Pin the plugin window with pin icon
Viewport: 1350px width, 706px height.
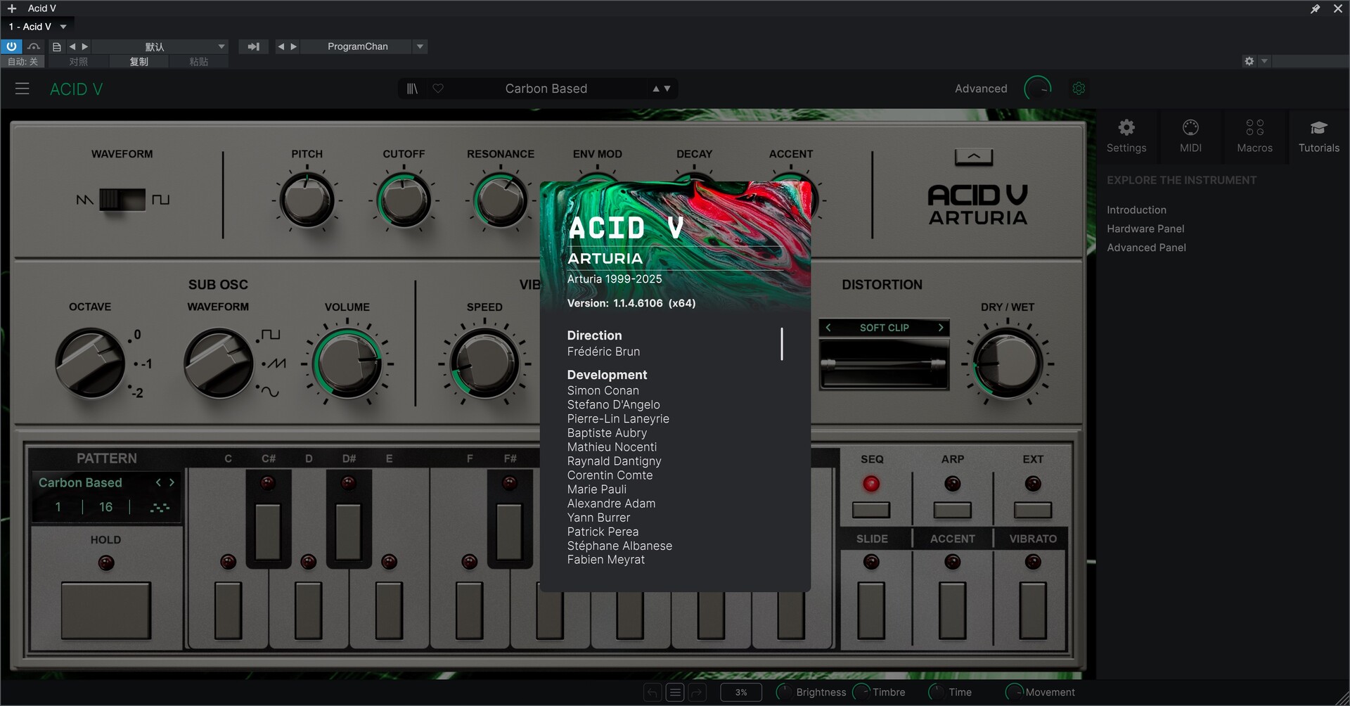coord(1315,8)
